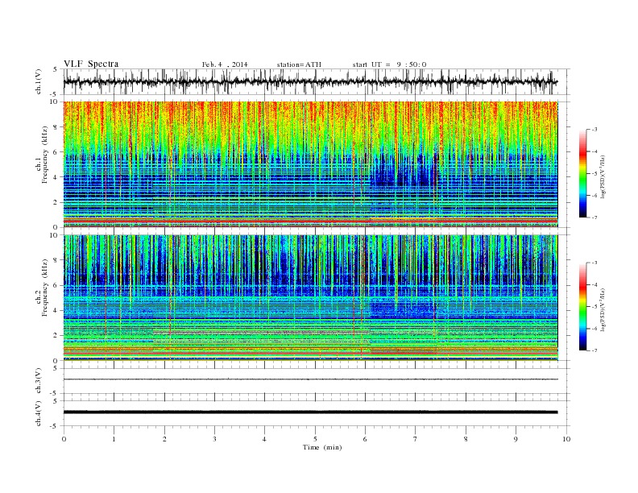Click the "3" tick on the Time axis
The width and height of the screenshot is (638, 493).
pyautogui.click(x=214, y=439)
